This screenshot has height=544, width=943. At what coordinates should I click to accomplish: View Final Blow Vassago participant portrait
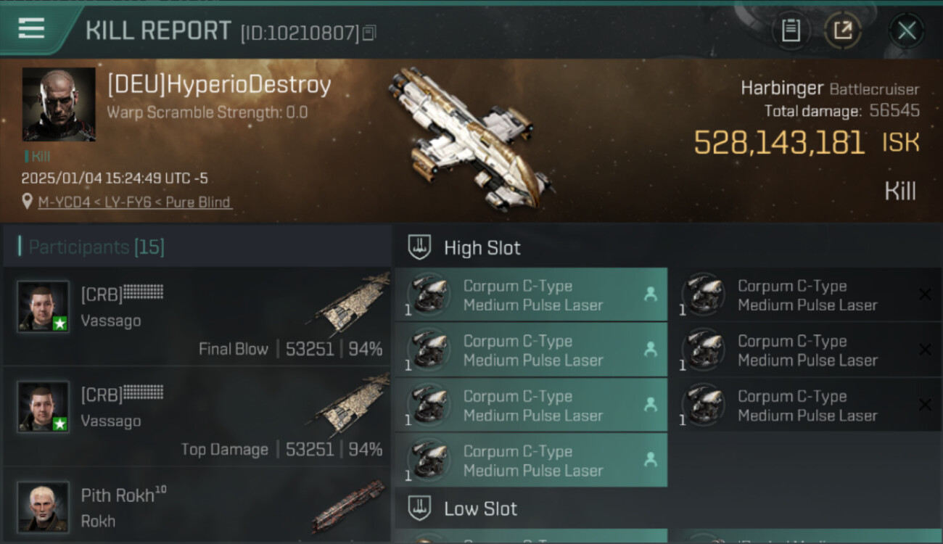[x=44, y=307]
